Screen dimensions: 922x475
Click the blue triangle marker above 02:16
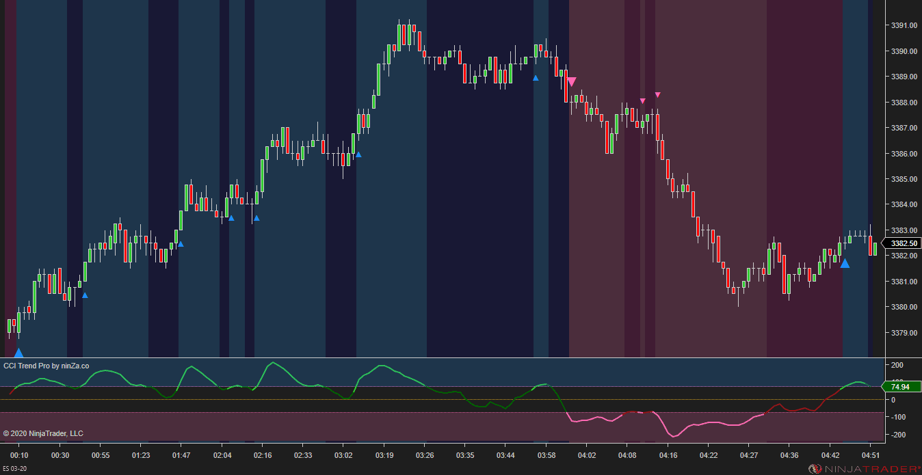[x=256, y=219]
